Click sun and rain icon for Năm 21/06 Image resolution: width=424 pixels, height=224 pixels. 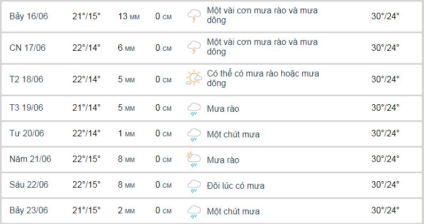194,160
